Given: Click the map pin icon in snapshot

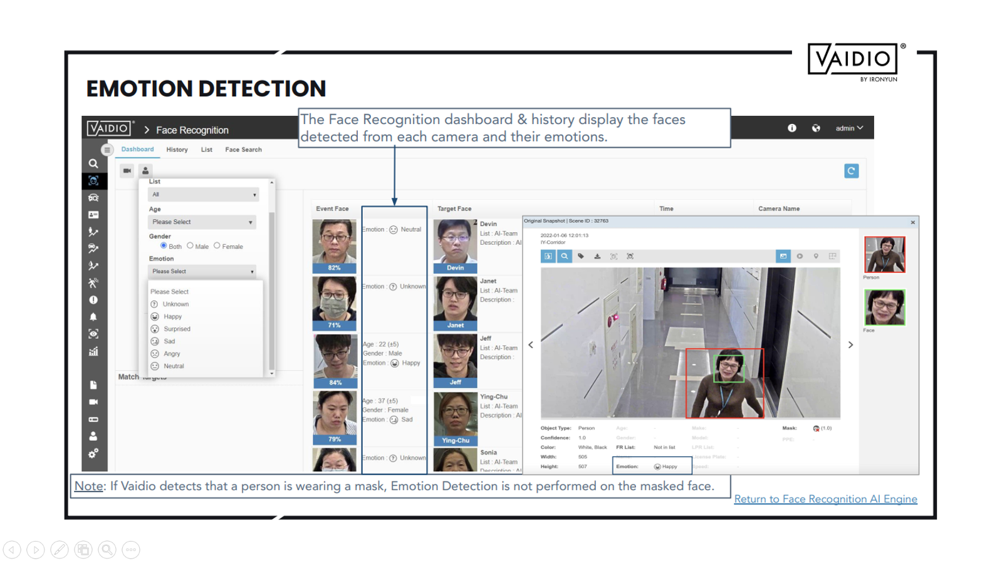Looking at the screenshot, I should (x=816, y=256).
